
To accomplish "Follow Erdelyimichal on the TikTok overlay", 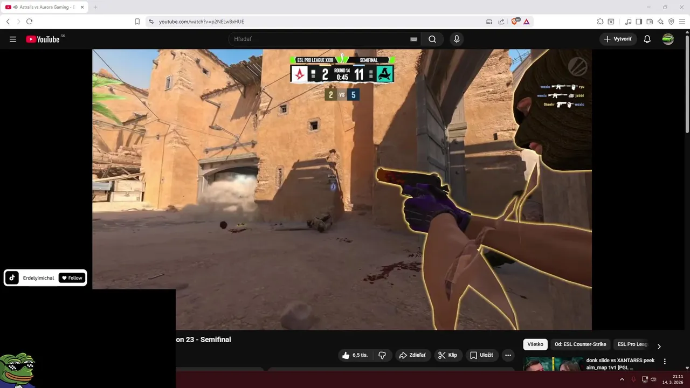I will click(72, 278).
